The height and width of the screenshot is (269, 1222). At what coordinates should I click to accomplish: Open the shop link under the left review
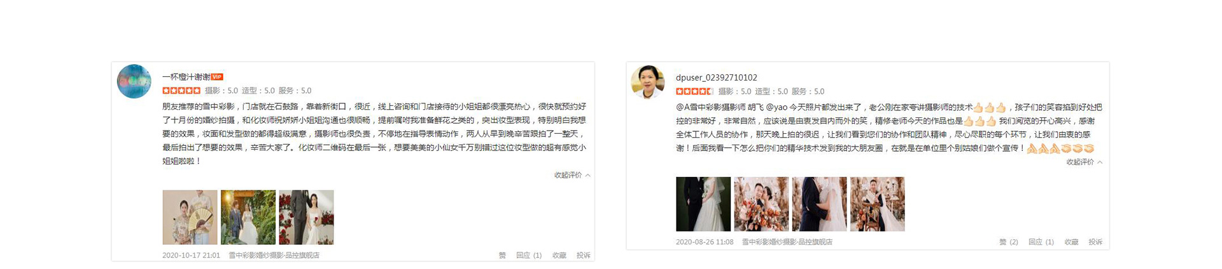(274, 256)
